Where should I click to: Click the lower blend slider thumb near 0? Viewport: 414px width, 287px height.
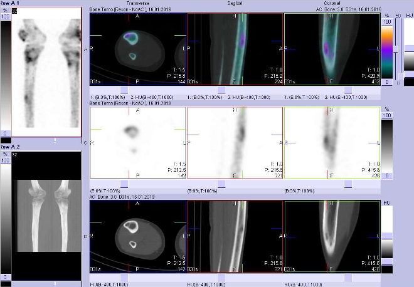[x=401, y=76]
